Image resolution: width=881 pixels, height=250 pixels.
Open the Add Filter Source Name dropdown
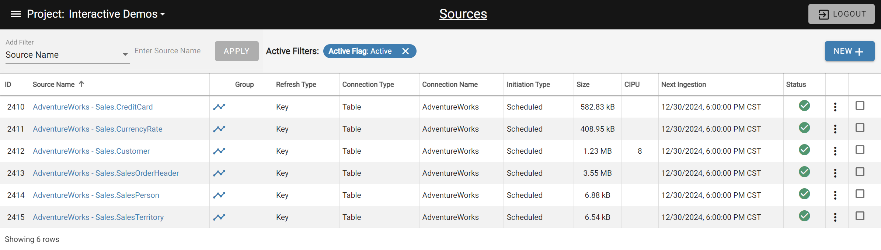click(67, 55)
